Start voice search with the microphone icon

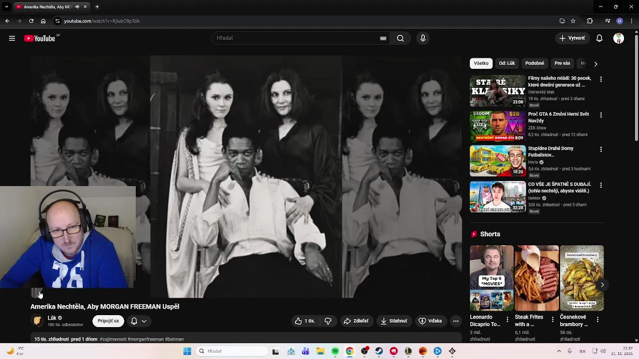tap(423, 38)
